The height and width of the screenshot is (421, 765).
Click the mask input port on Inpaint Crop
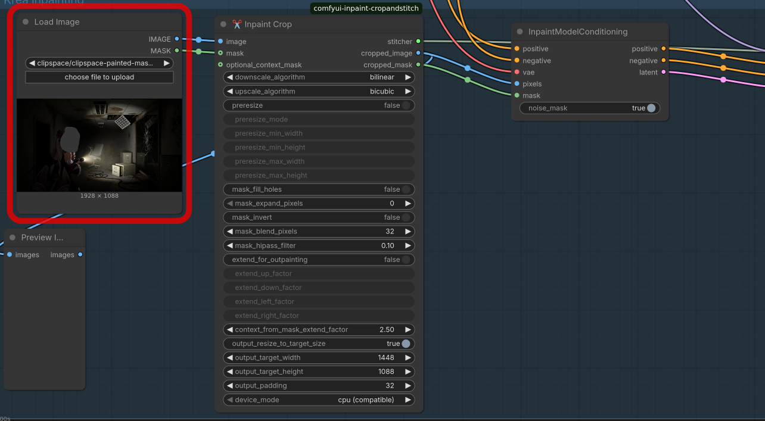coord(220,53)
